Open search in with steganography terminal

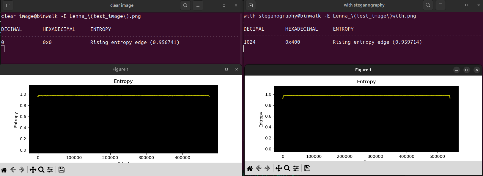tap(428, 5)
